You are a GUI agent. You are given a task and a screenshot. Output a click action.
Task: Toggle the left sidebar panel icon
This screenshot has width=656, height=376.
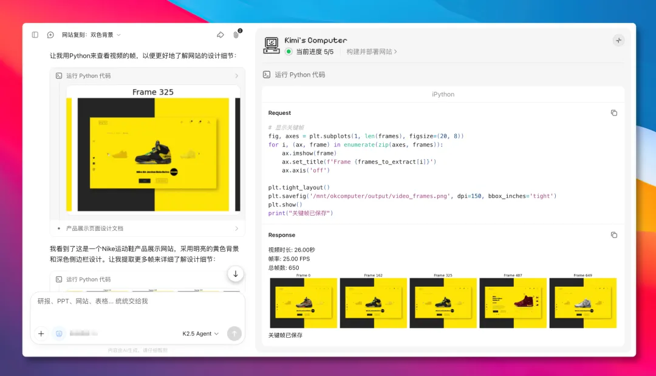point(35,35)
